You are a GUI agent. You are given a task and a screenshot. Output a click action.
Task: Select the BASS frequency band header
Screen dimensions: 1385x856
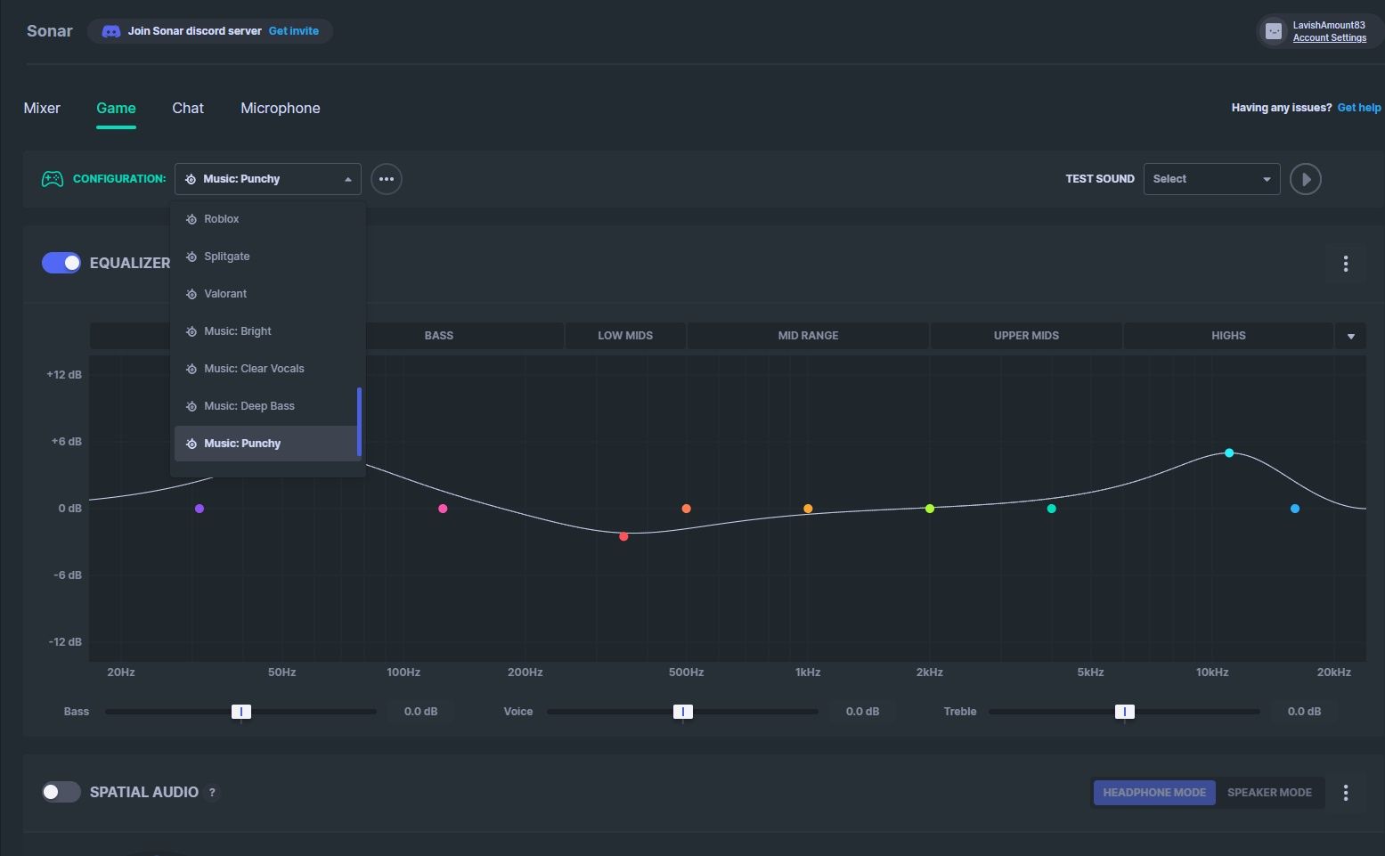point(439,336)
